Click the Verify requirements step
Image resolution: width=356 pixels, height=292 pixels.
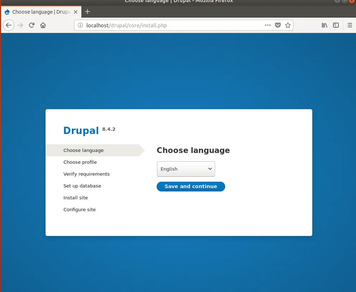[86, 174]
